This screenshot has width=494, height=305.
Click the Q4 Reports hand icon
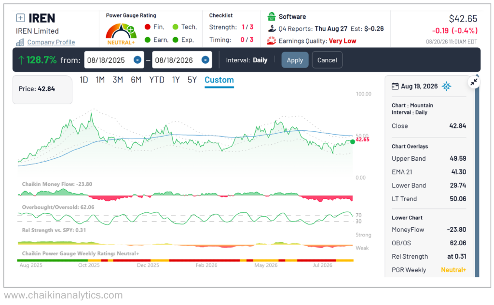tap(272, 28)
